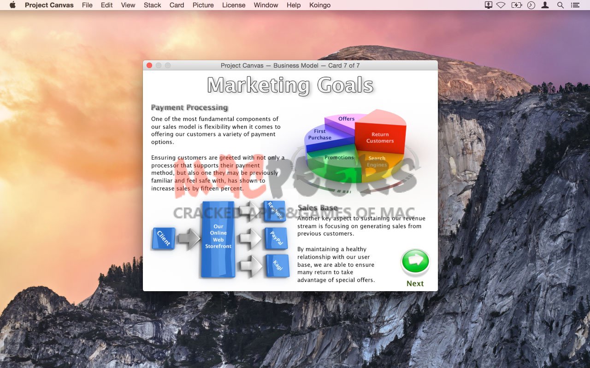The image size is (590, 368).
Task: Select the Our Online Web Storefront block
Action: [x=218, y=239]
